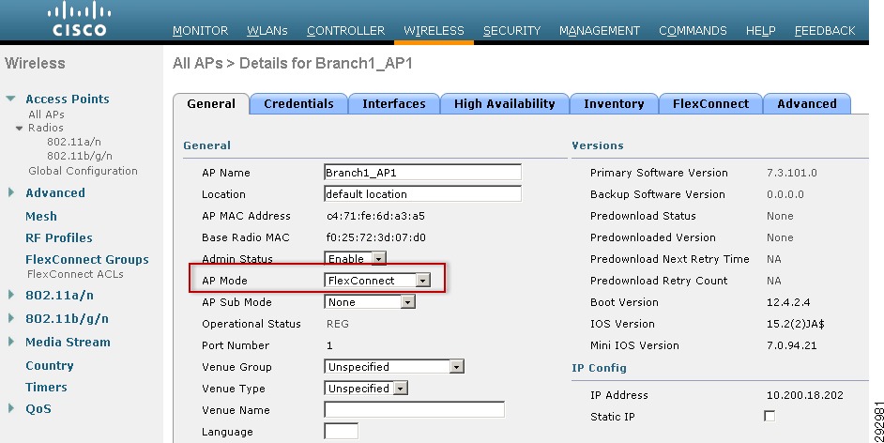Click the Language input field
Screen dimensions: 884x443
tap(341, 431)
